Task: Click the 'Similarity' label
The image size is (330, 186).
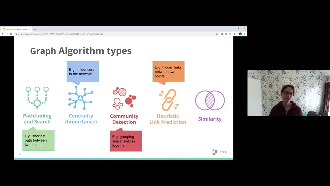Action: pos(210,119)
